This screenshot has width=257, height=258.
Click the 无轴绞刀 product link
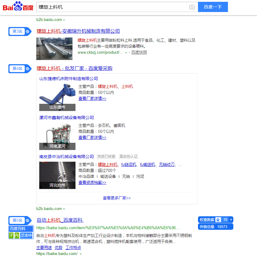click(167, 164)
